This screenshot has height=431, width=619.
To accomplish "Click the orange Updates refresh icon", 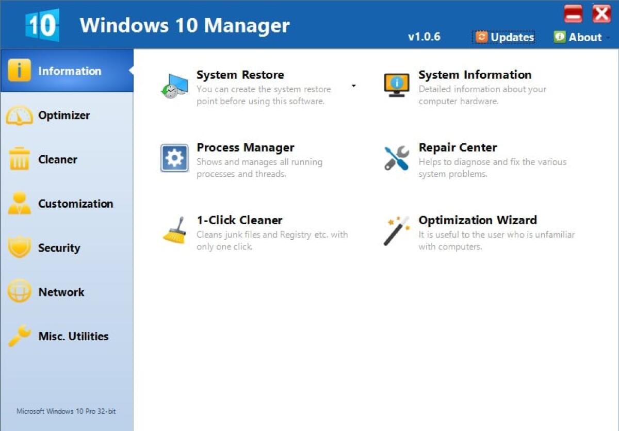I will click(482, 37).
